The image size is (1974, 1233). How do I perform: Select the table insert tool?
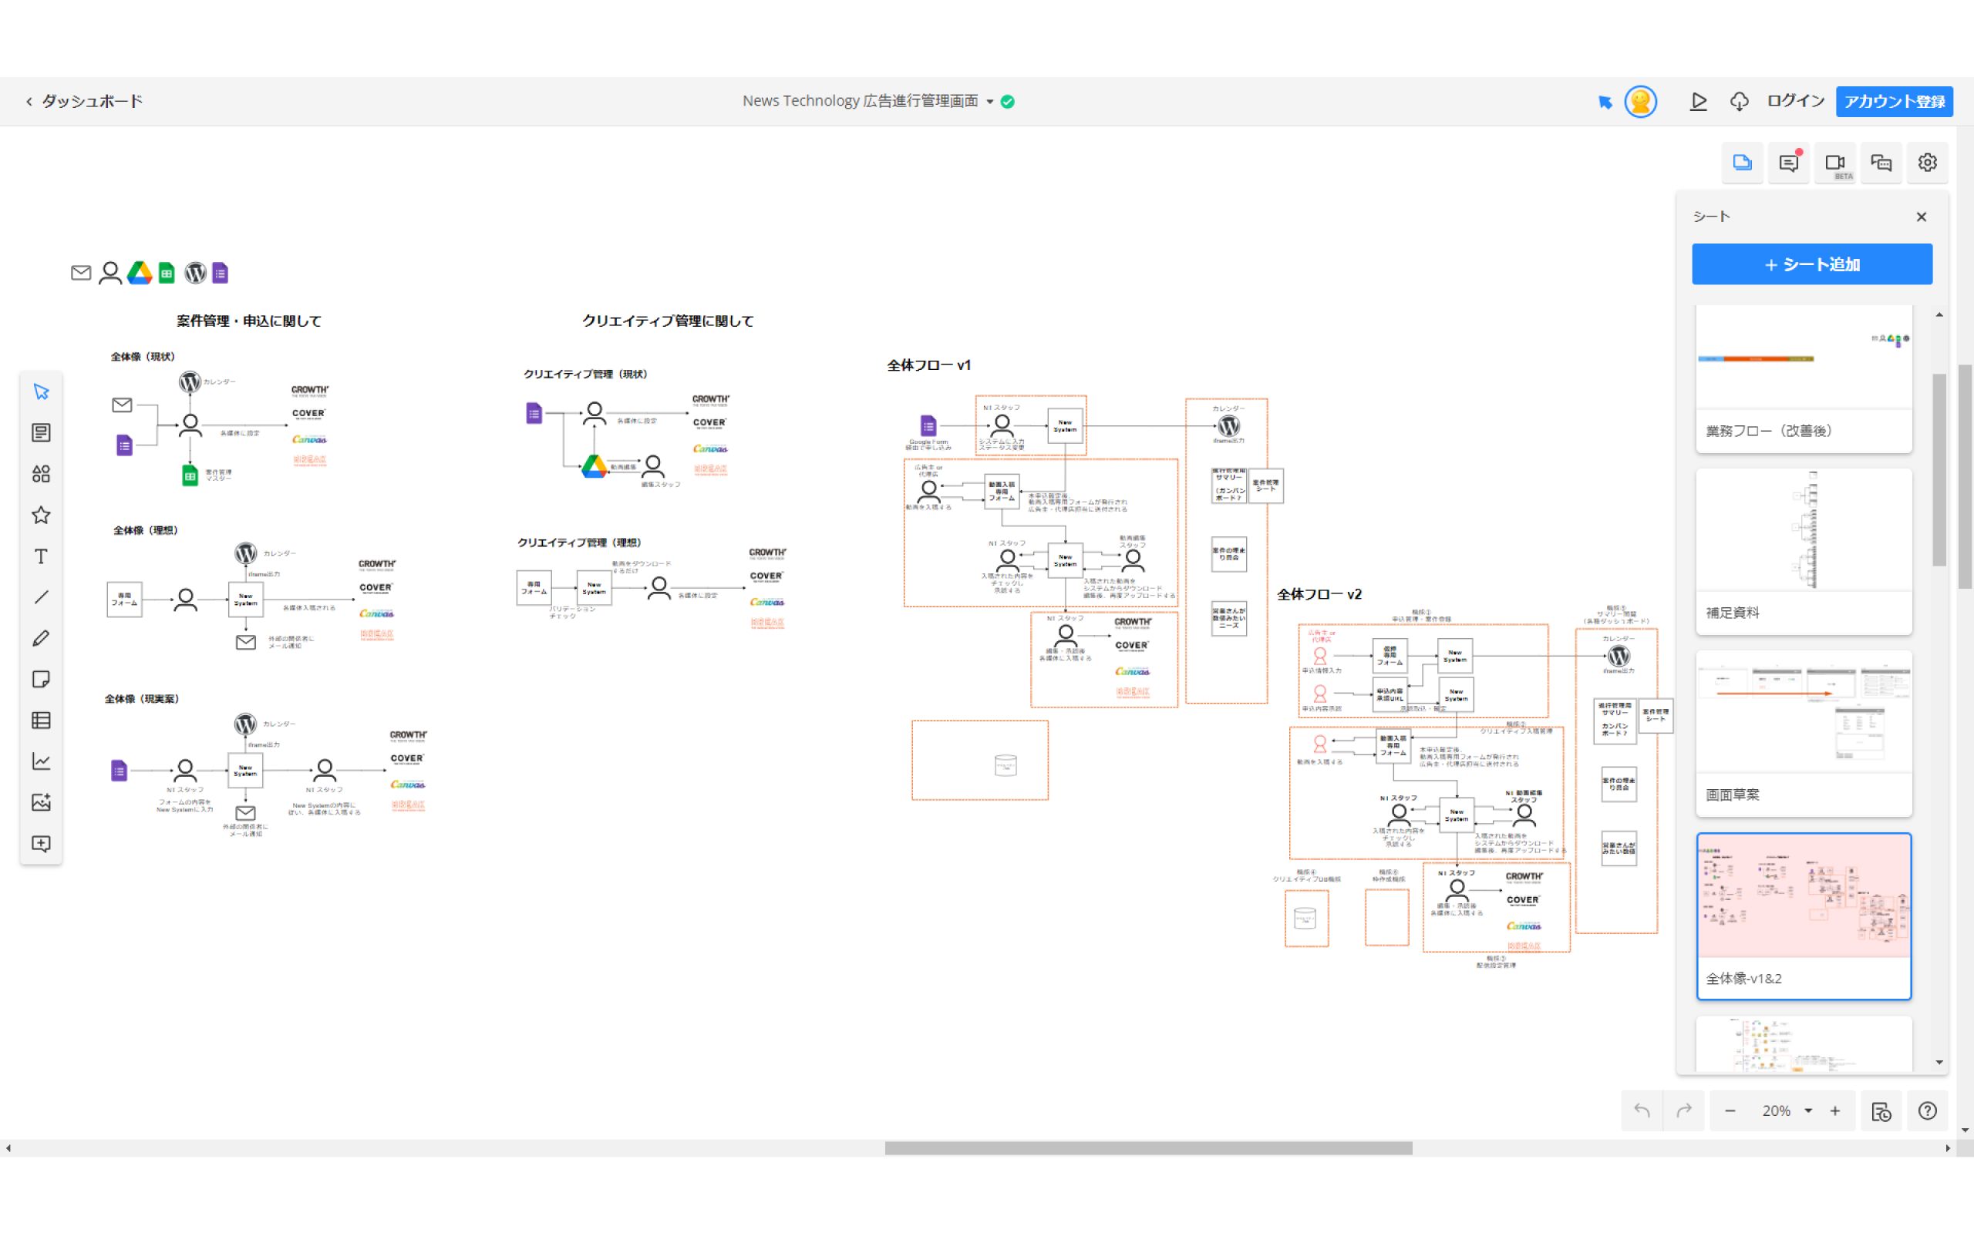[41, 720]
